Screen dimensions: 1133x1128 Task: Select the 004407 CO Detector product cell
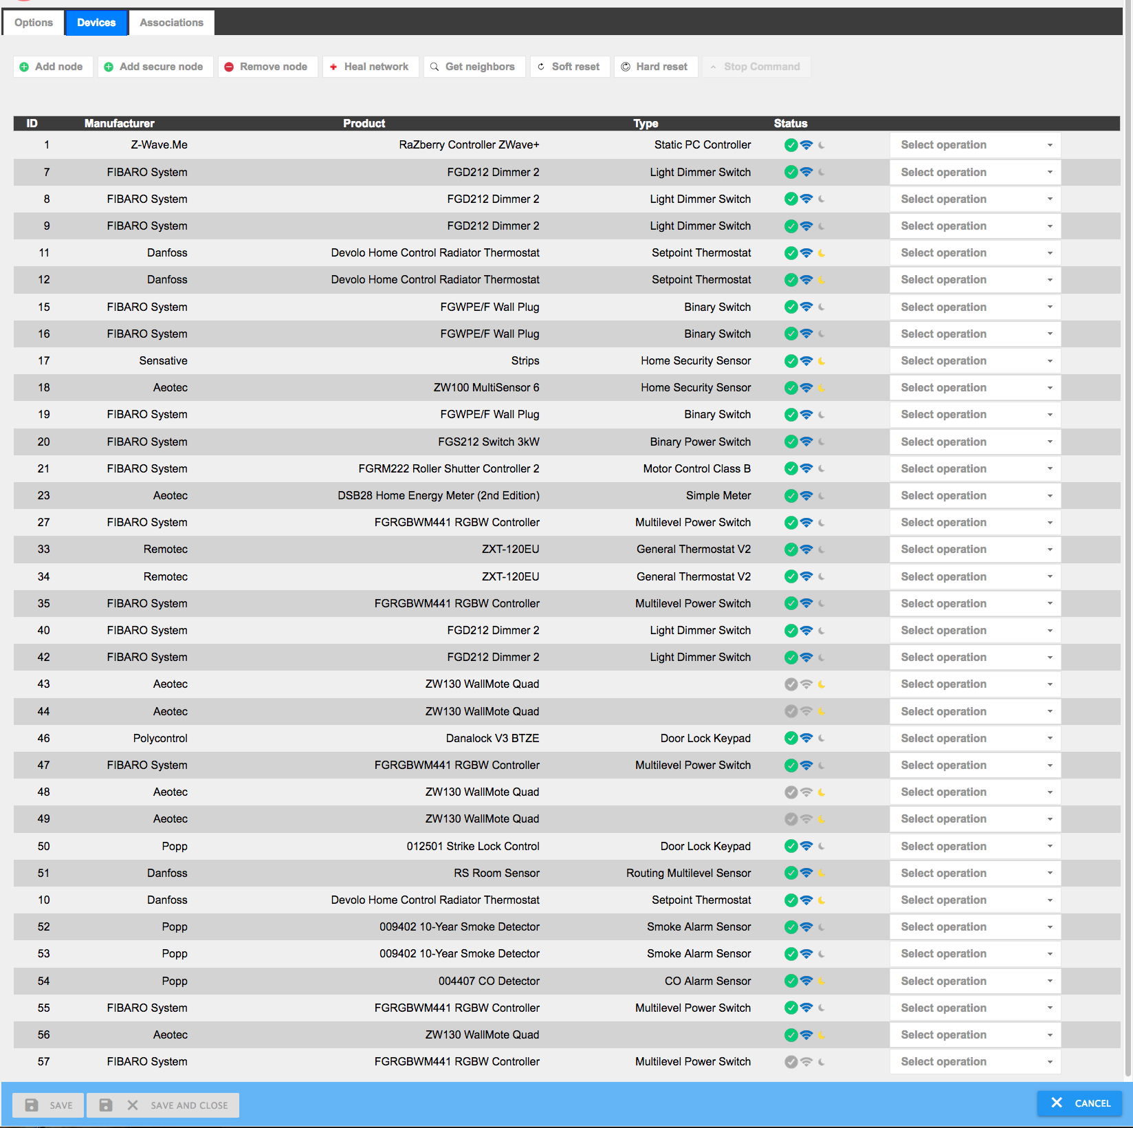point(489,981)
